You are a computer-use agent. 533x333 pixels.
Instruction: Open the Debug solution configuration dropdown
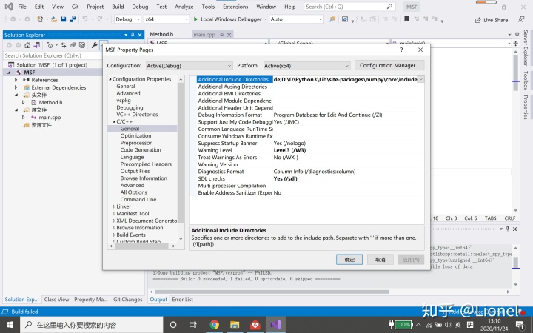click(127, 19)
